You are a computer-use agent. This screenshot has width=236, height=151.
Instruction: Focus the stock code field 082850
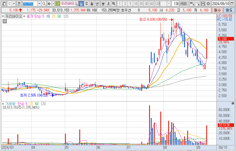pyautogui.click(x=30, y=4)
